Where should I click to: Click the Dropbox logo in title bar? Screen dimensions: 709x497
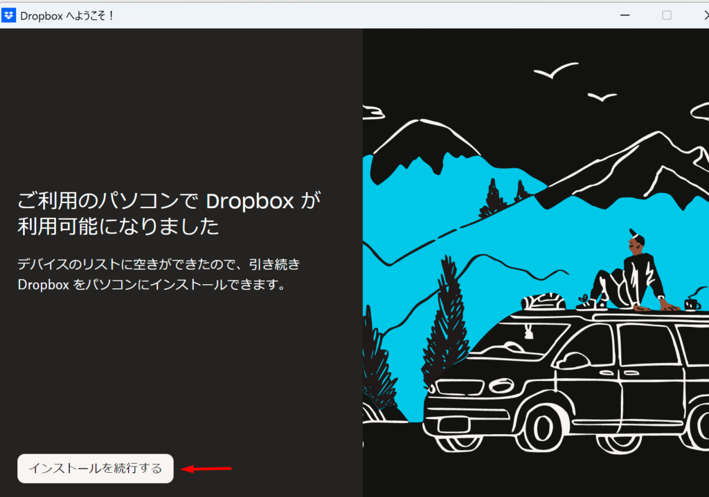tap(9, 15)
